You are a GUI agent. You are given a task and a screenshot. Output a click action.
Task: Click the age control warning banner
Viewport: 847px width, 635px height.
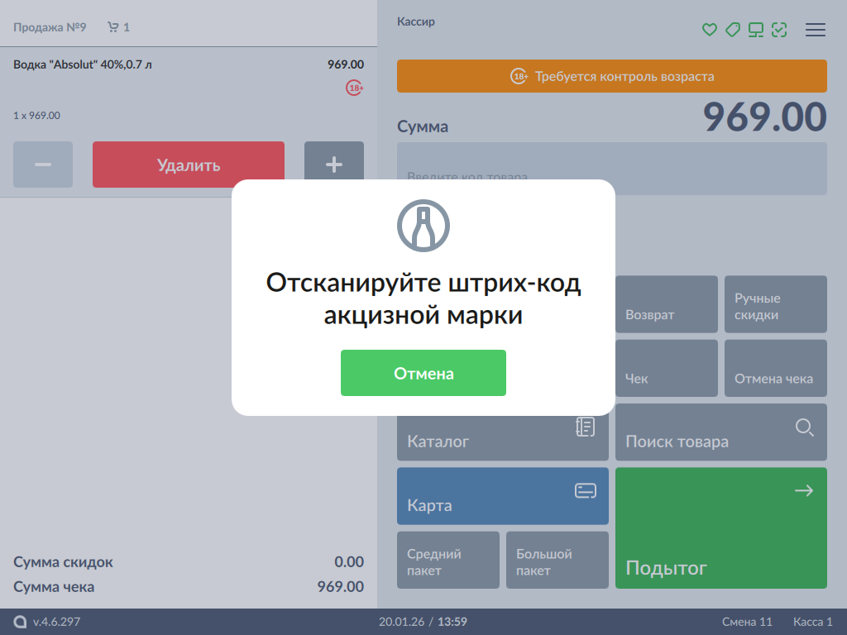pos(611,76)
